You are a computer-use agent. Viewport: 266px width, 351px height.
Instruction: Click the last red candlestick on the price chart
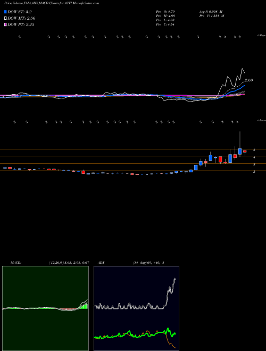pyautogui.click(x=245, y=152)
